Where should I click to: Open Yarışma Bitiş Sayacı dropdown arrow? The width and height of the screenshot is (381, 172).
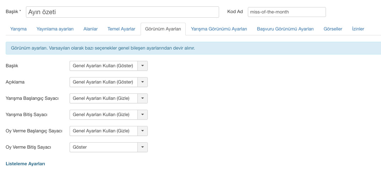[142, 115]
